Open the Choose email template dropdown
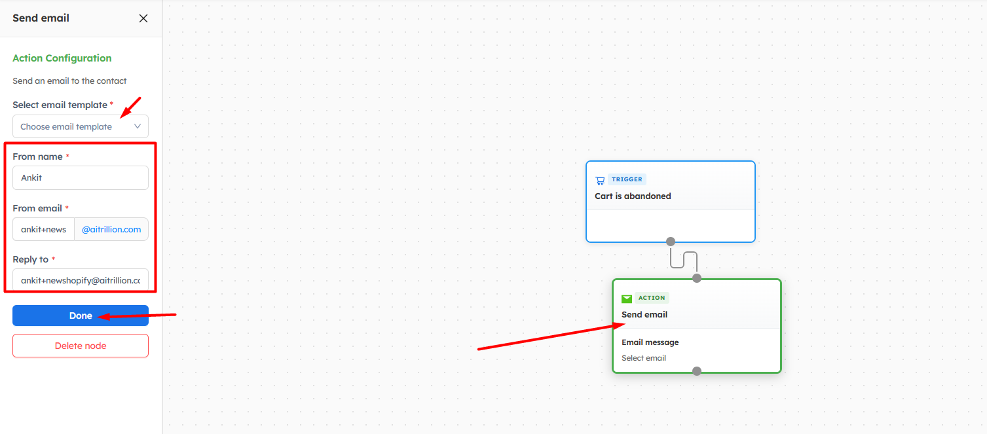The height and width of the screenshot is (434, 987). pos(72,127)
